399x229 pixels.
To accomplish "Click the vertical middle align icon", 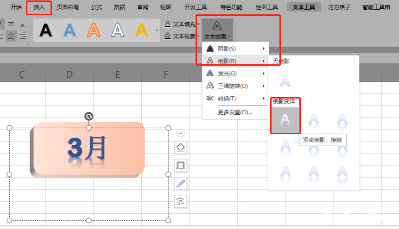I will coord(11,24).
